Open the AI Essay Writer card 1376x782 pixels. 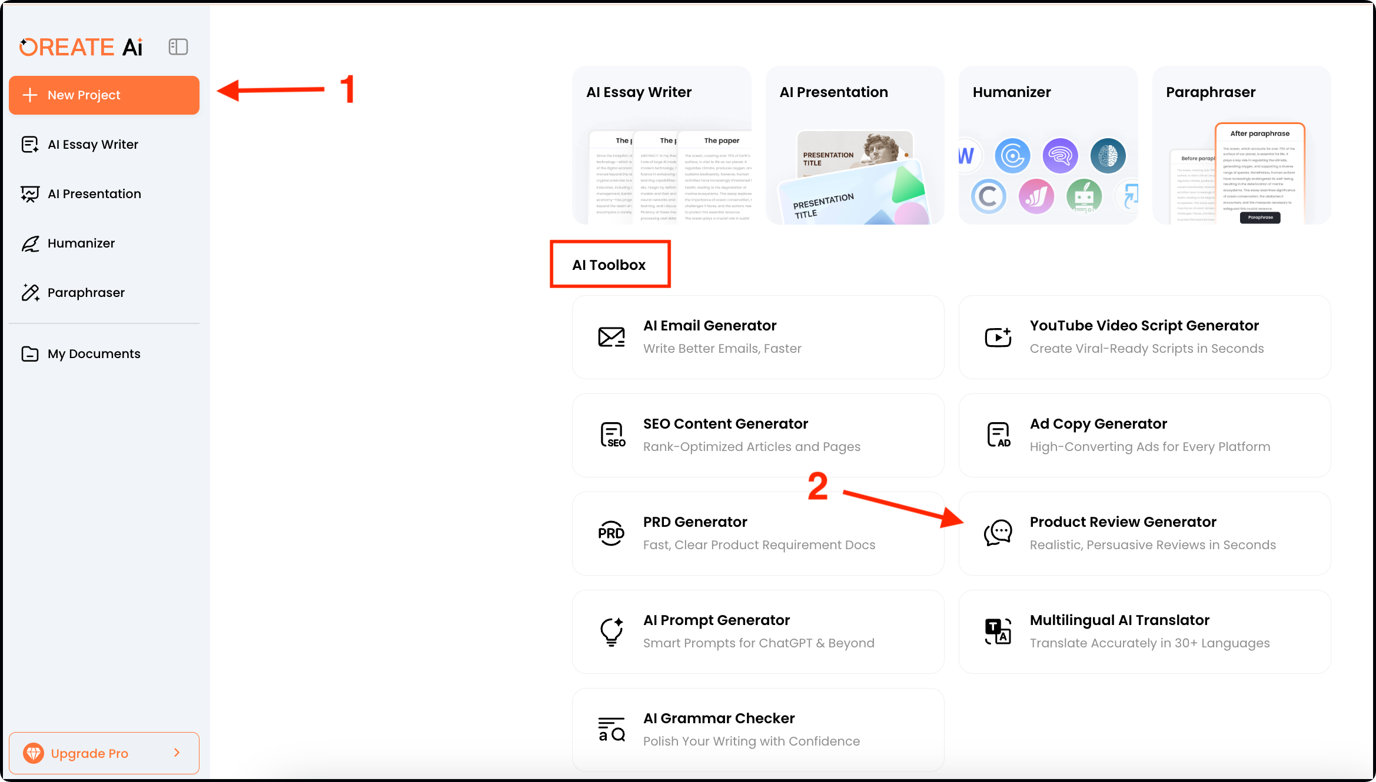(x=662, y=145)
